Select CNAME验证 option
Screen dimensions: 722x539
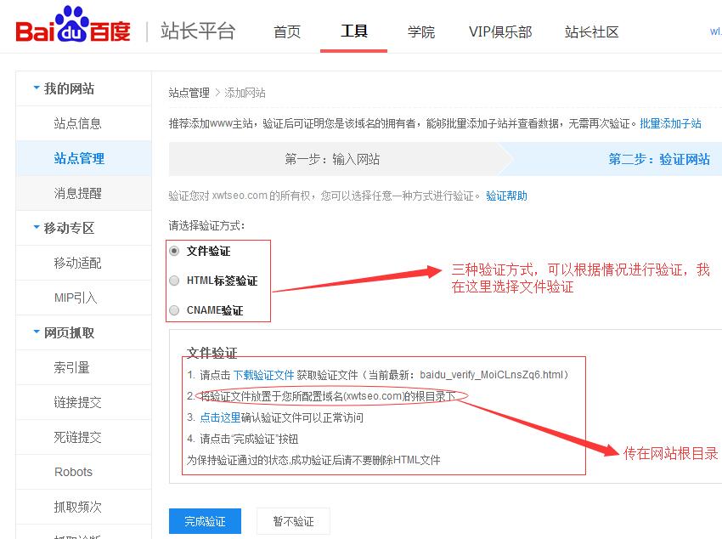(173, 309)
